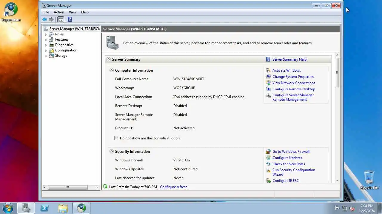Image resolution: width=382 pixels, height=214 pixels.
Task: Click the Configure Server Manager Remote Management icon
Action: [x=268, y=96]
